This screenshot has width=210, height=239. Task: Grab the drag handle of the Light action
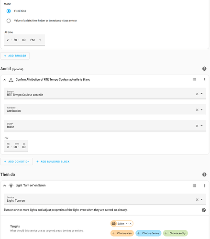tap(194, 185)
